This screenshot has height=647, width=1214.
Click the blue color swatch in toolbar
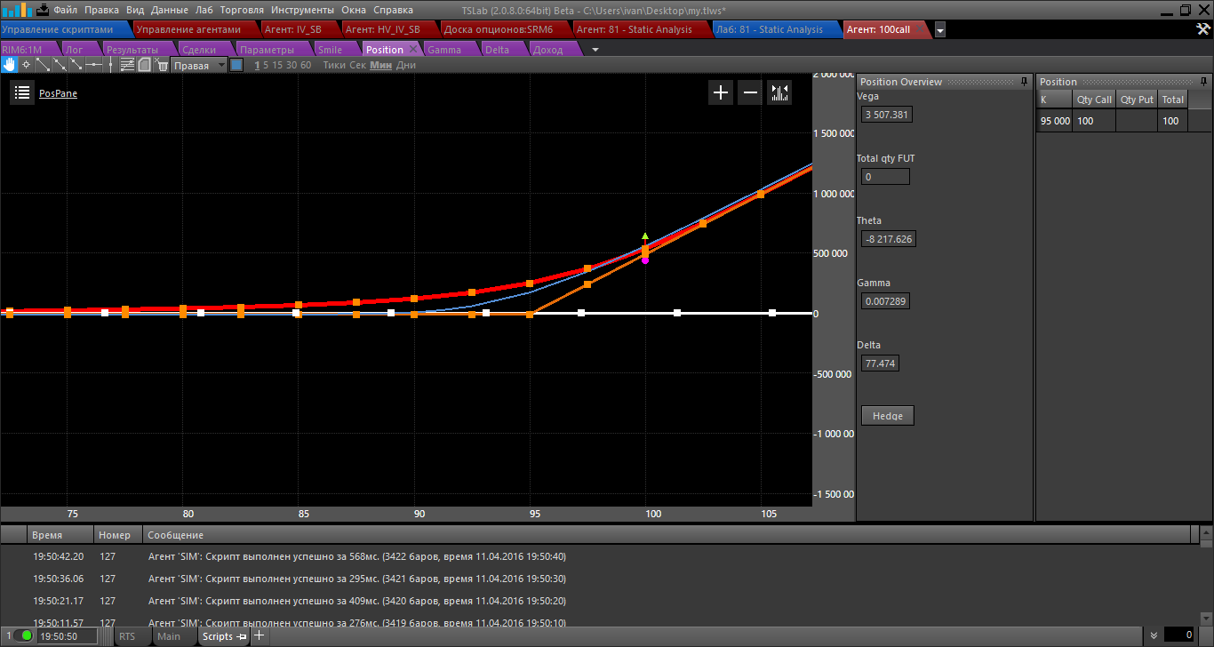coord(236,65)
